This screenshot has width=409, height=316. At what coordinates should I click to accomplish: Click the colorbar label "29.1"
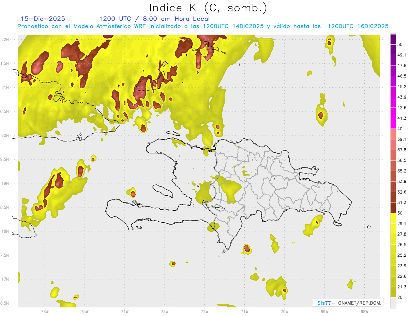pyautogui.click(x=402, y=224)
